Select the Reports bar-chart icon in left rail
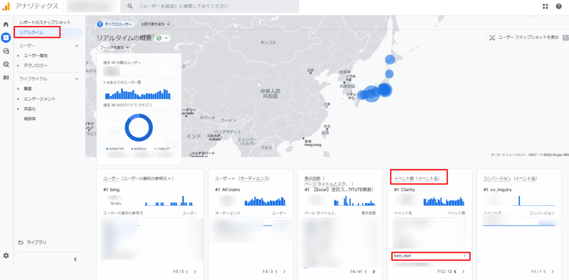The width and height of the screenshot is (569, 280). [x=6, y=37]
